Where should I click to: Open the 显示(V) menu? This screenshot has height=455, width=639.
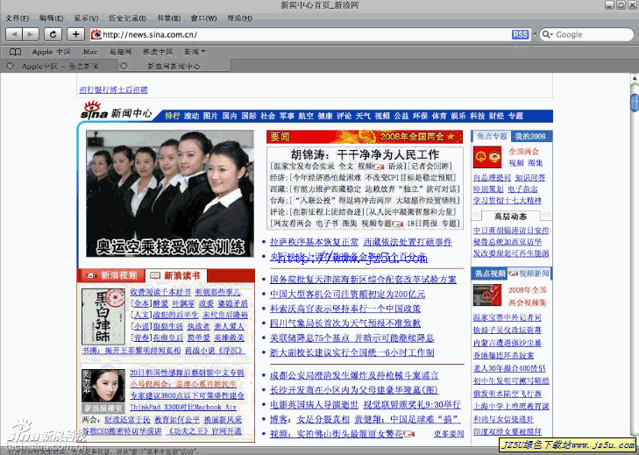point(86,18)
